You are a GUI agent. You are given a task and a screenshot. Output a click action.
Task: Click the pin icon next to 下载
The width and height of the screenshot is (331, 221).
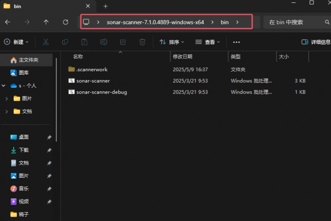click(49, 150)
